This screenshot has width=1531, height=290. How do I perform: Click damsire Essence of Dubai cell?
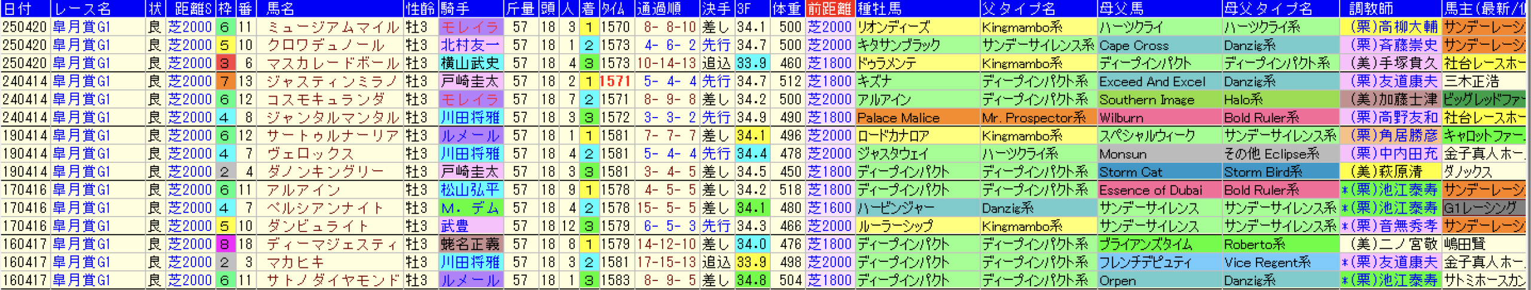1151,190
